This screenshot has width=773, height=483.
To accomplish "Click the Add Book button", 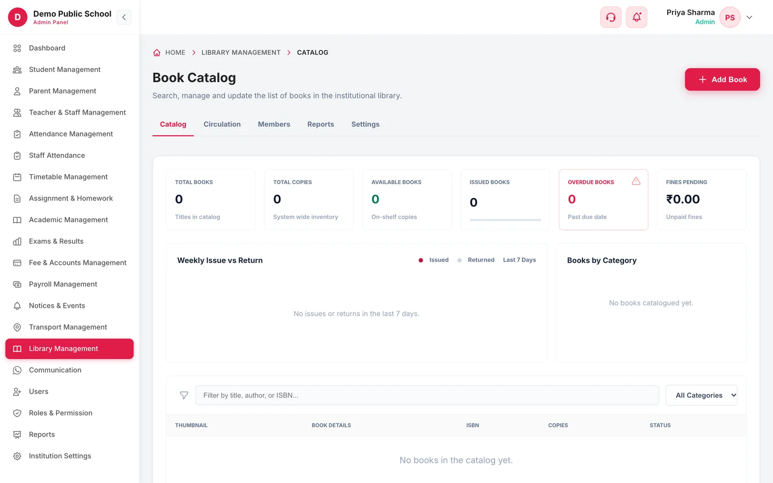I will coord(722,79).
